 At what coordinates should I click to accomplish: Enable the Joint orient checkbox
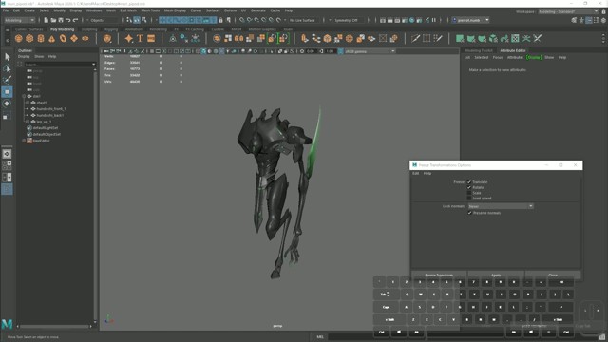(x=469, y=199)
